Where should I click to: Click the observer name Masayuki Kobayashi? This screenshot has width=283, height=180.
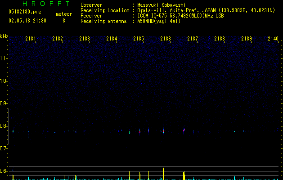click(162, 5)
